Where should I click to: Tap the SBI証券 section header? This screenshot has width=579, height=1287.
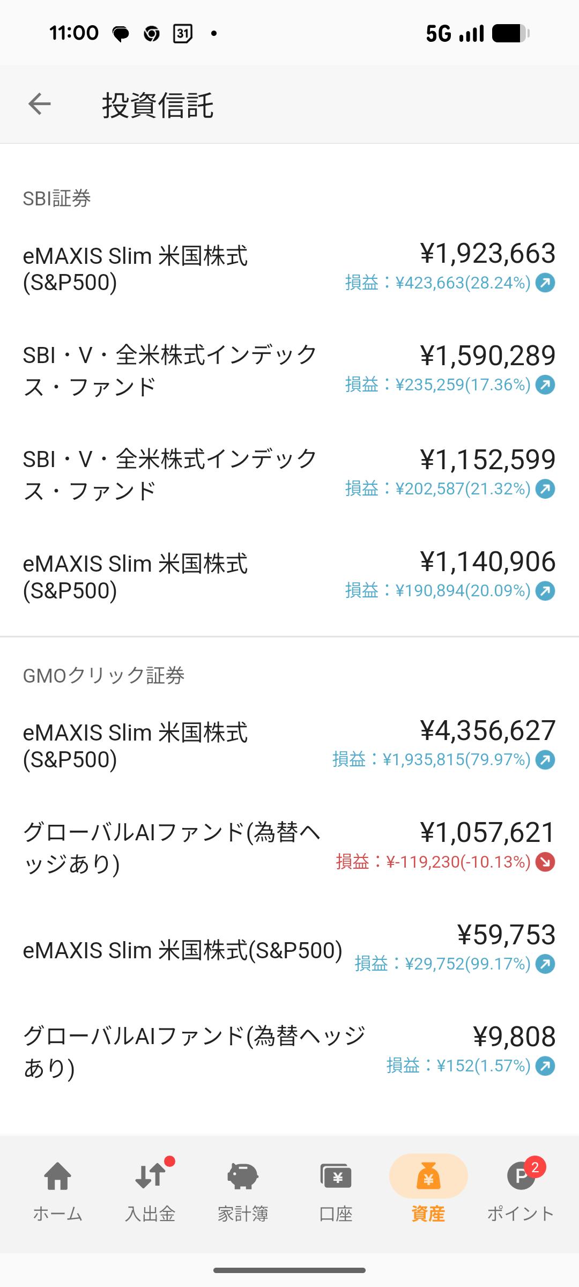click(57, 198)
